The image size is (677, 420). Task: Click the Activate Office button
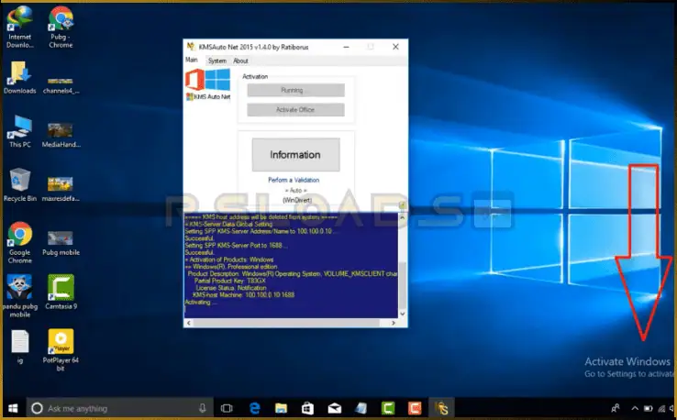295,110
